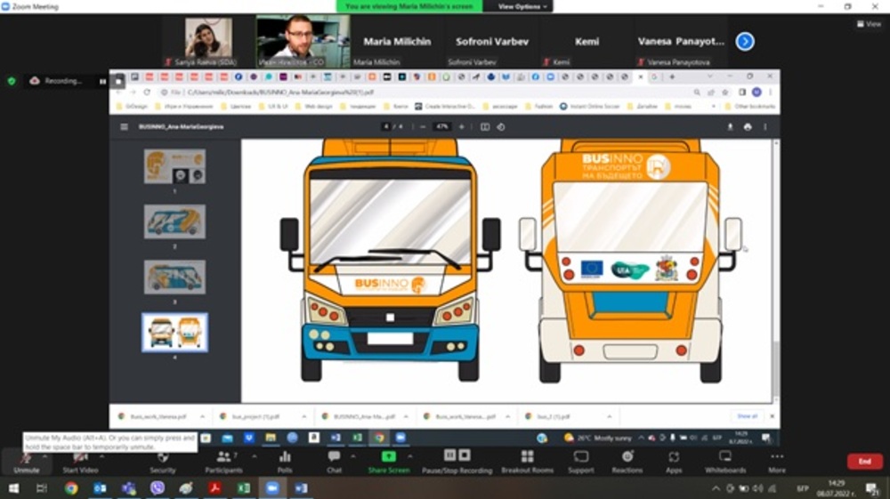The height and width of the screenshot is (499, 890).
Task: Open the Polls window
Action: point(285,462)
